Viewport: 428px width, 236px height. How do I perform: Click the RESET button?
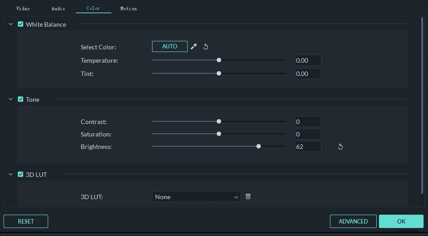click(x=26, y=221)
